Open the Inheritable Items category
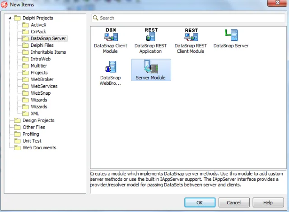The height and width of the screenshot is (212, 289). click(48, 52)
